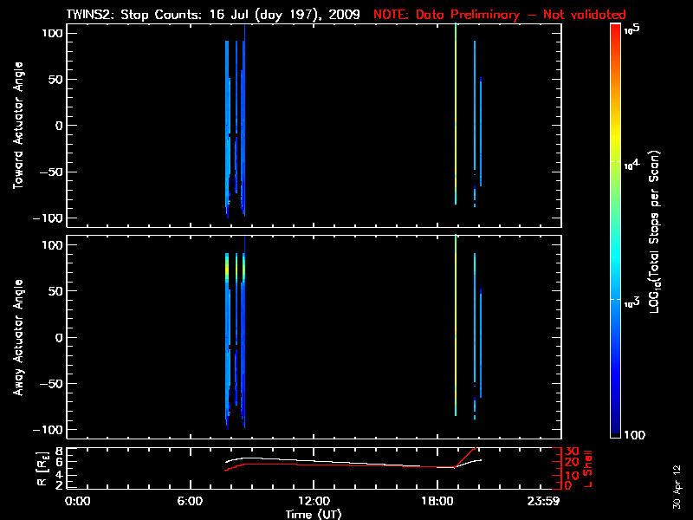Click the Toward Actuator Angle axis label
Viewport: 693px width, 520px height.
[x=18, y=126]
